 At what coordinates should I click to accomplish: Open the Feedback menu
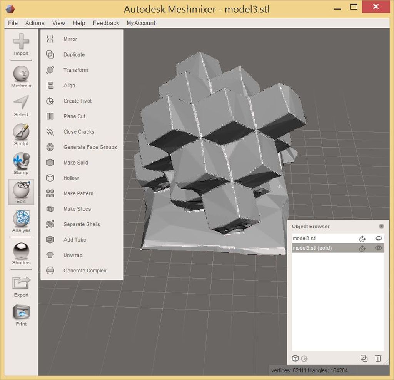pos(106,23)
